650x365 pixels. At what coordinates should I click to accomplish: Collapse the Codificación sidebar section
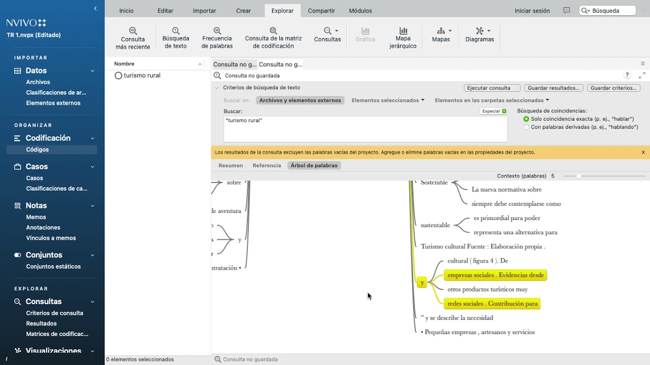pyautogui.click(x=92, y=138)
